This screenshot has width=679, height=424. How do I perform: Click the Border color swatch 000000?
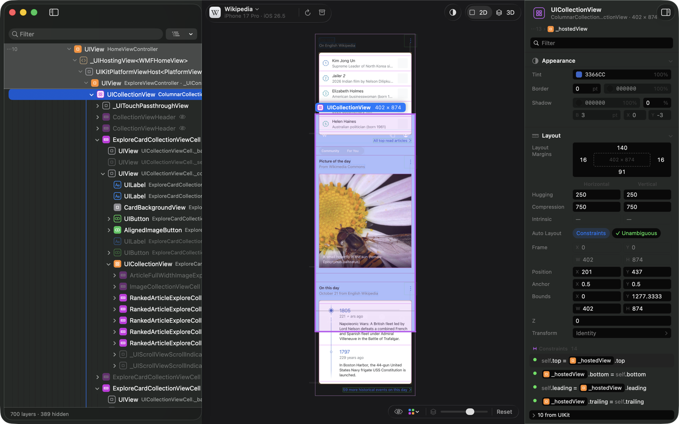point(610,89)
